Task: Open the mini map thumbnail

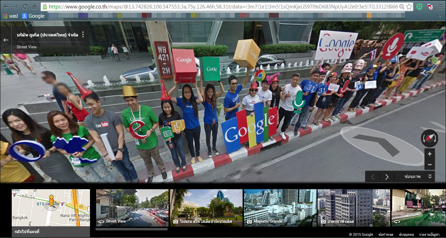Action: tap(51, 208)
